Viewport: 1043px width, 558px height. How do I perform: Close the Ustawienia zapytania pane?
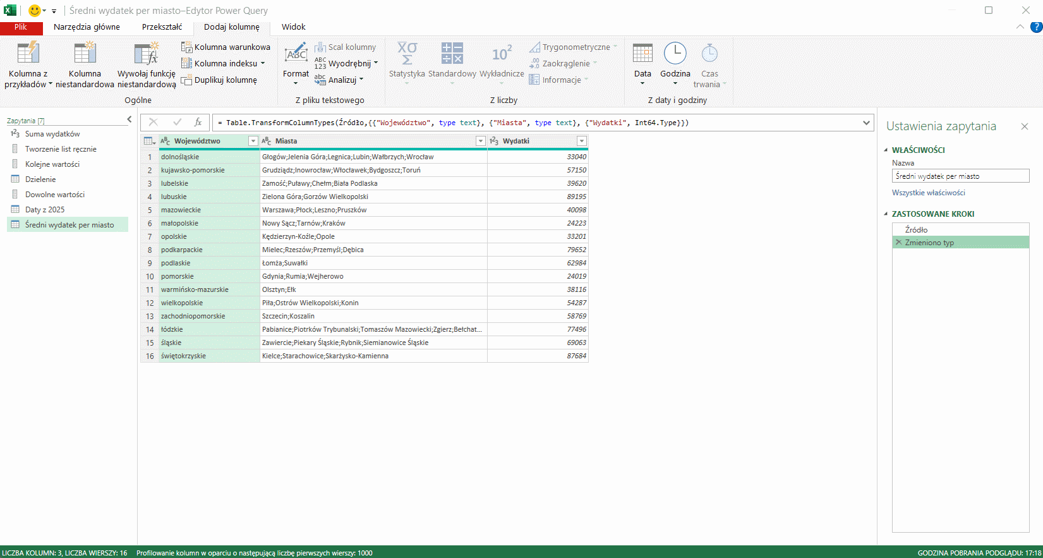tap(1025, 126)
